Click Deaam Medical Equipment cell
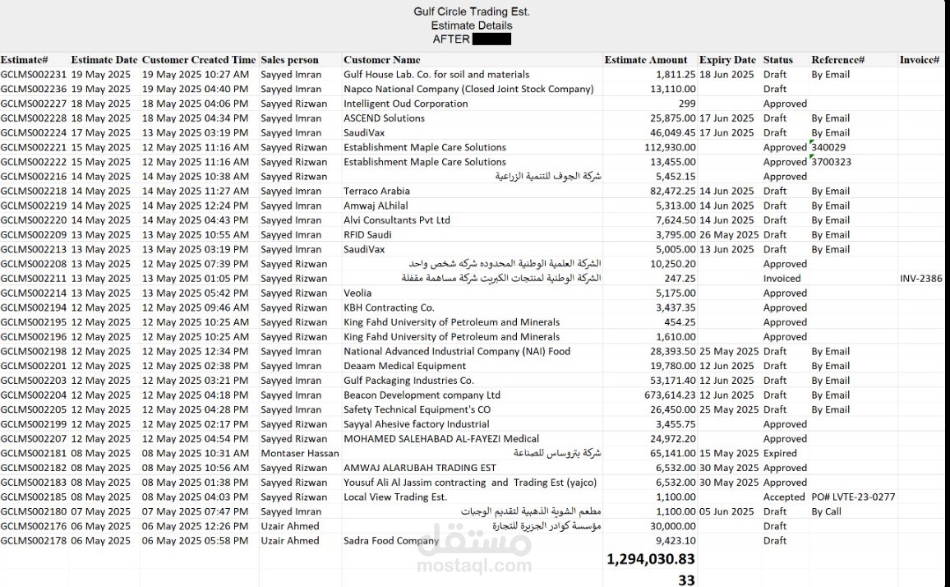This screenshot has width=950, height=587. click(404, 366)
